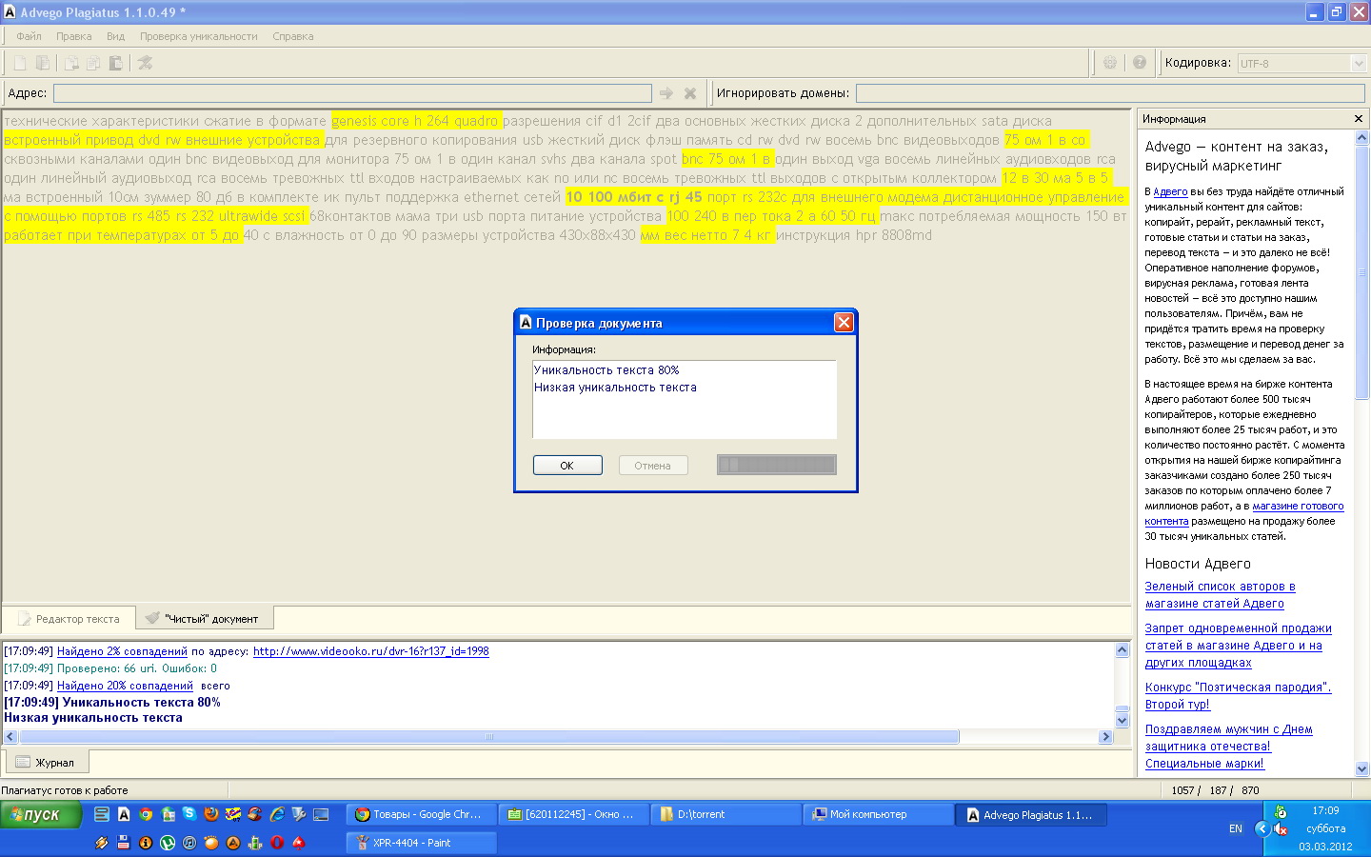Click log scrollbar left arrow
The width and height of the screenshot is (1371, 857).
10,737
